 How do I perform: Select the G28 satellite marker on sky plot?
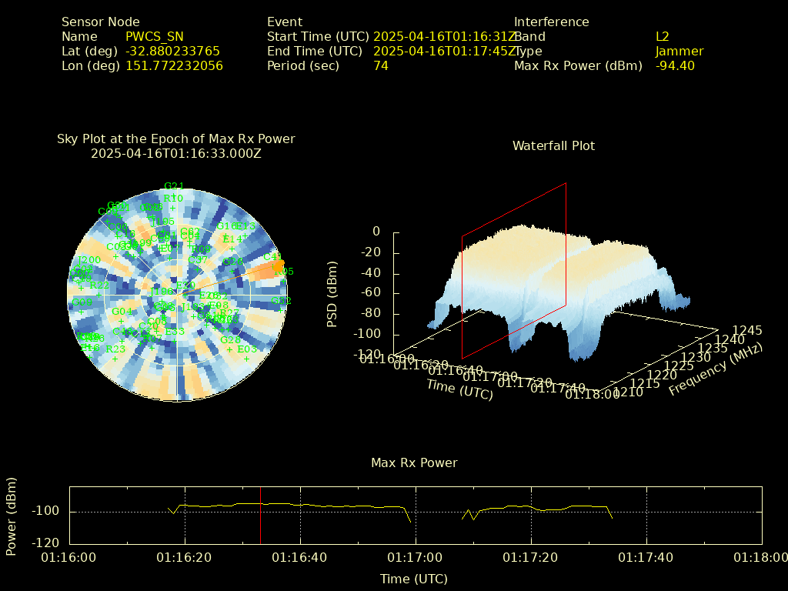(x=230, y=349)
